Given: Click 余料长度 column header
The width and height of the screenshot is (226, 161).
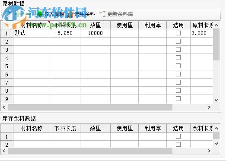Looking at the screenshot, I should (x=202, y=128).
